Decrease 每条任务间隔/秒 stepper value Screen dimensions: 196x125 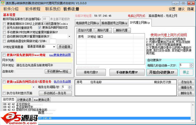[70, 88]
